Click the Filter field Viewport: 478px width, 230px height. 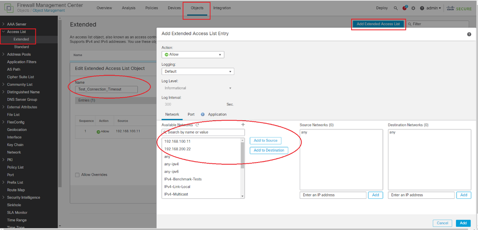pyautogui.click(x=438, y=24)
